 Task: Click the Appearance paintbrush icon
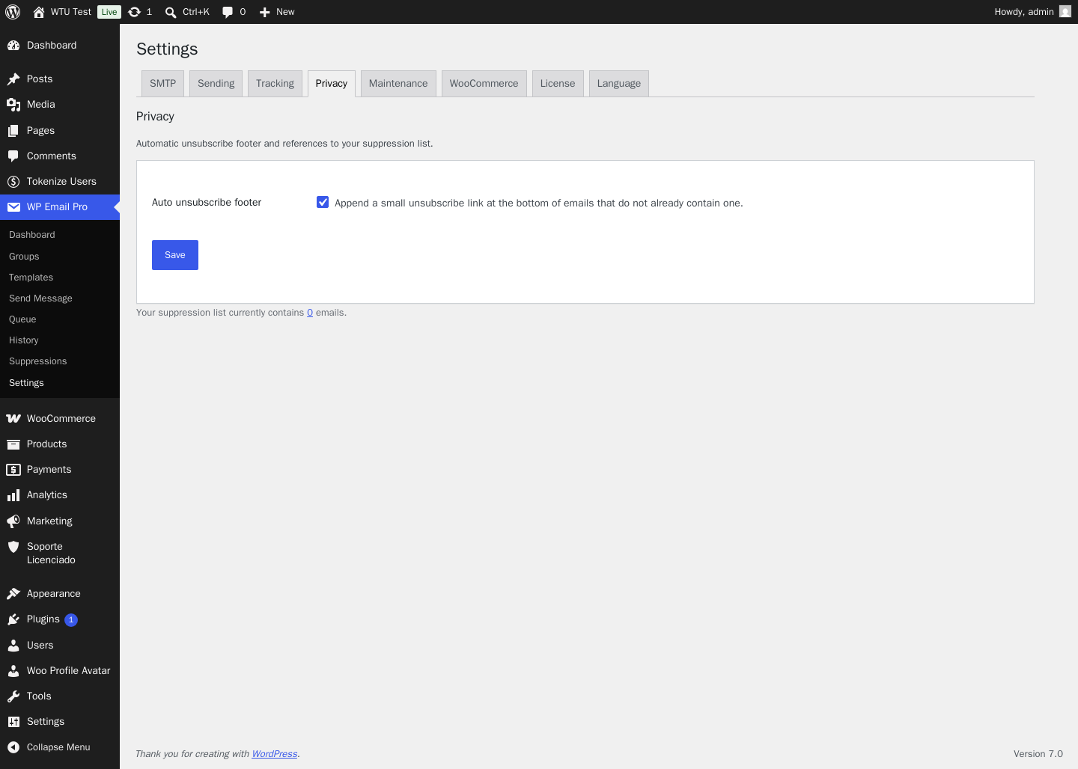(x=13, y=594)
